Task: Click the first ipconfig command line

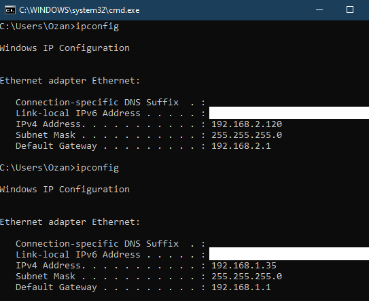Action: tap(60, 26)
